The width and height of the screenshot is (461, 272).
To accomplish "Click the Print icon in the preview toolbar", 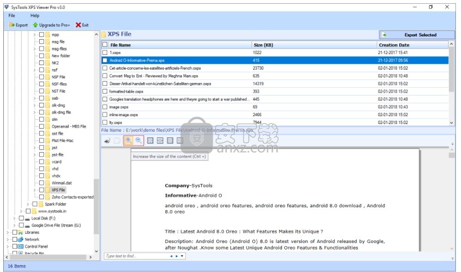I will coord(108,141).
